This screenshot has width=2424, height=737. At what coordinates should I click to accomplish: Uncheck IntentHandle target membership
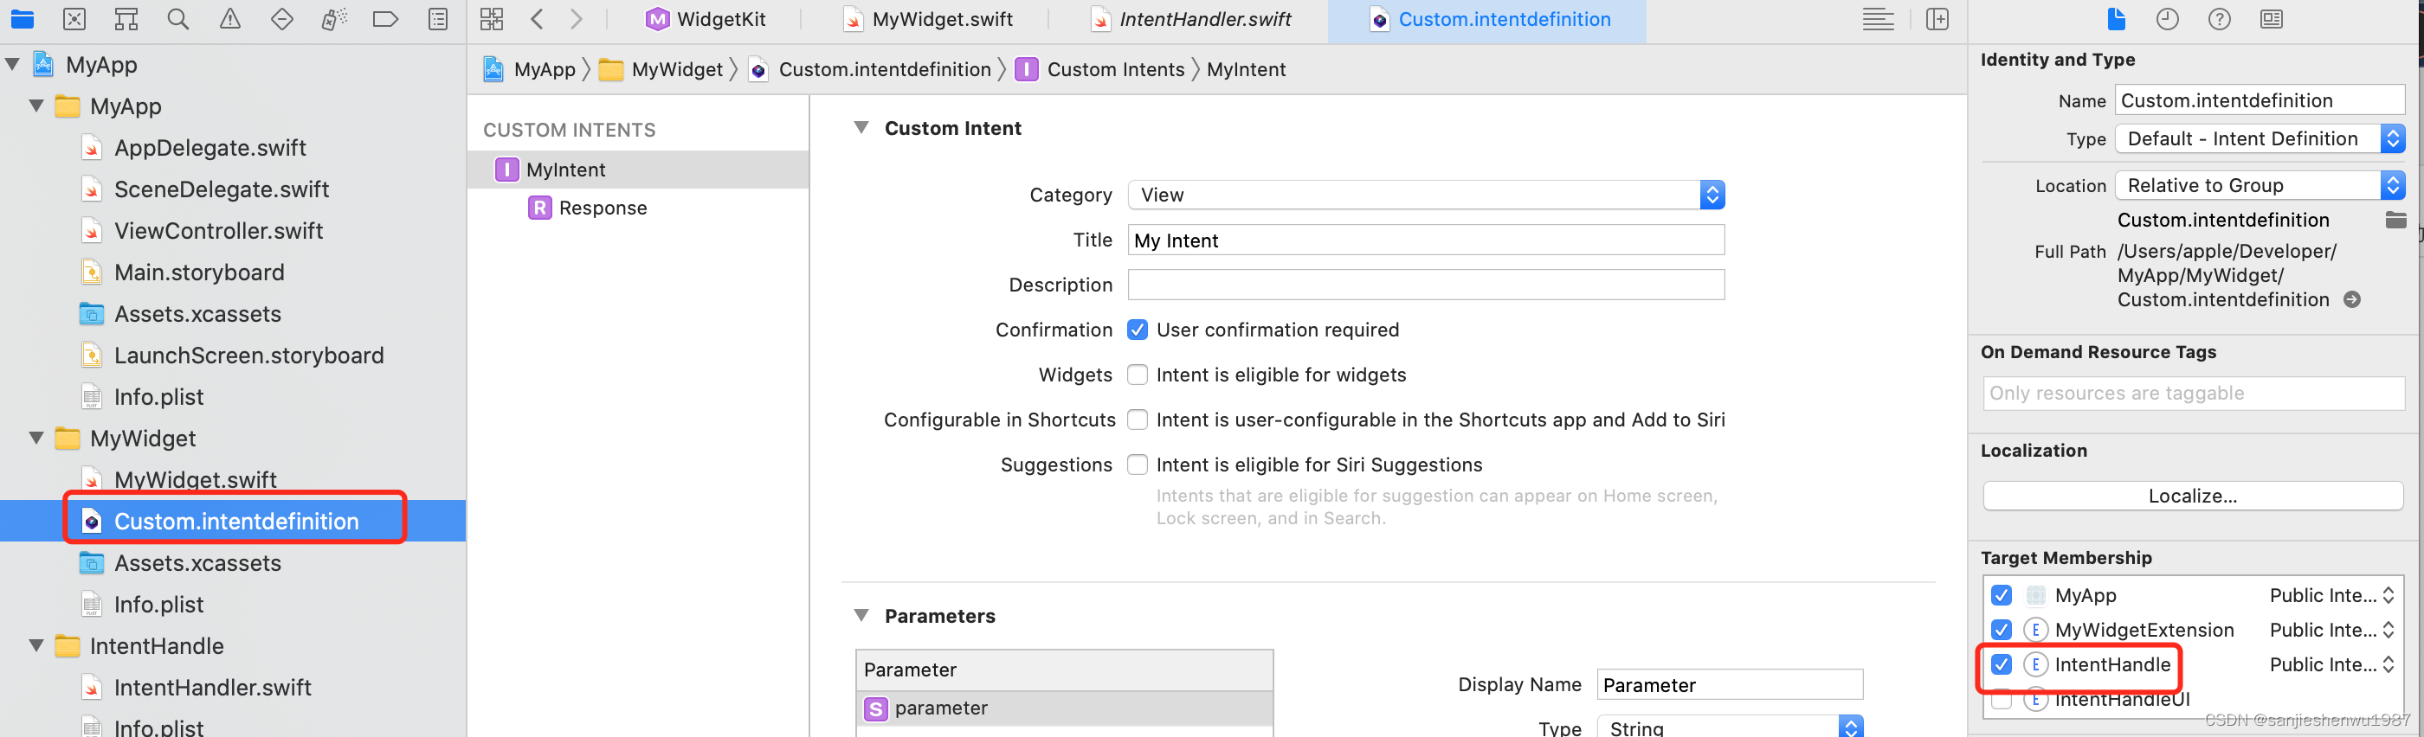(x=2002, y=664)
